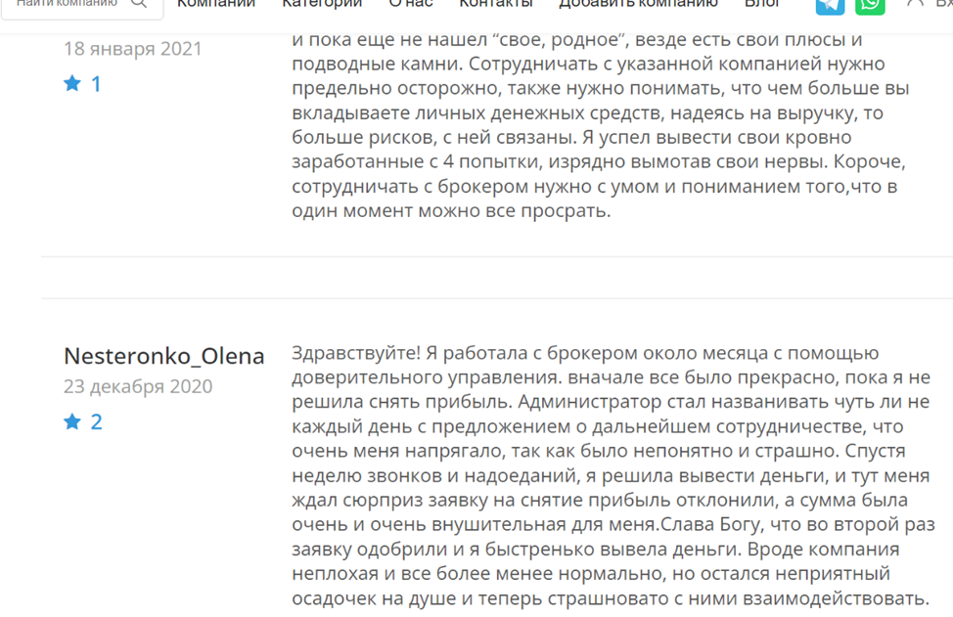Click line 'заработанные с 4 попытки, изрядно вымотав'
This screenshot has width=953, height=617.
pos(599,161)
